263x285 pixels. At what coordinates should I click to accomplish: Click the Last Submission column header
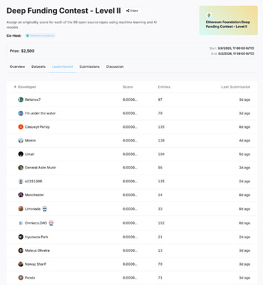coord(236,87)
